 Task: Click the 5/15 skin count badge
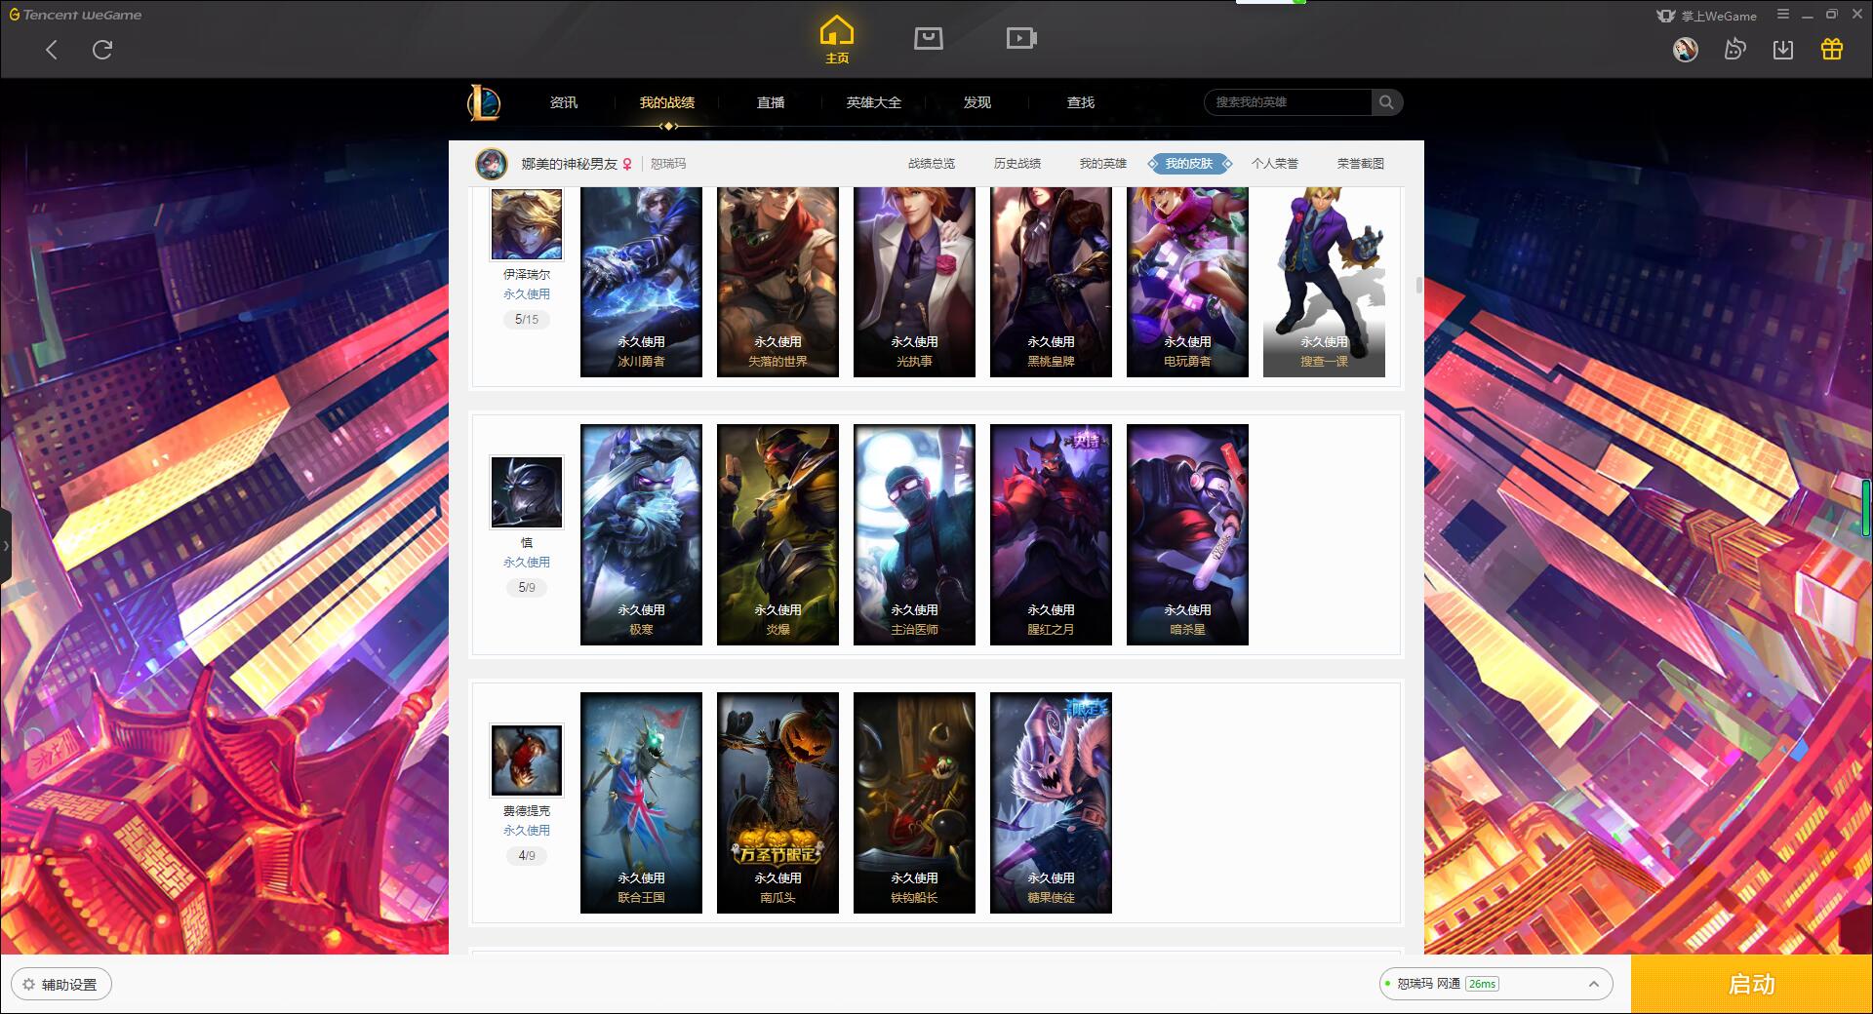(x=527, y=320)
